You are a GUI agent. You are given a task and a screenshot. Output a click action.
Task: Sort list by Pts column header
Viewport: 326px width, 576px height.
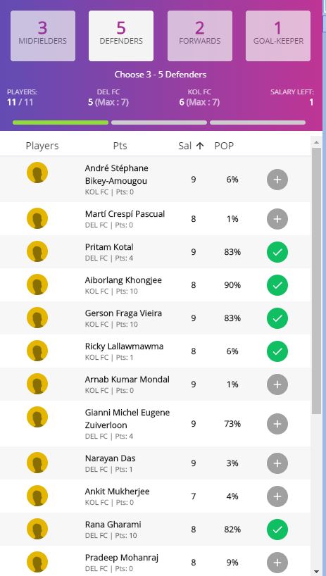120,146
